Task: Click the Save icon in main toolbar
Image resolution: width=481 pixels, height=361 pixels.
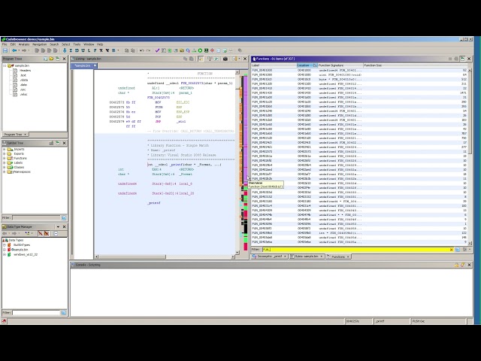Action: pyautogui.click(x=5, y=50)
